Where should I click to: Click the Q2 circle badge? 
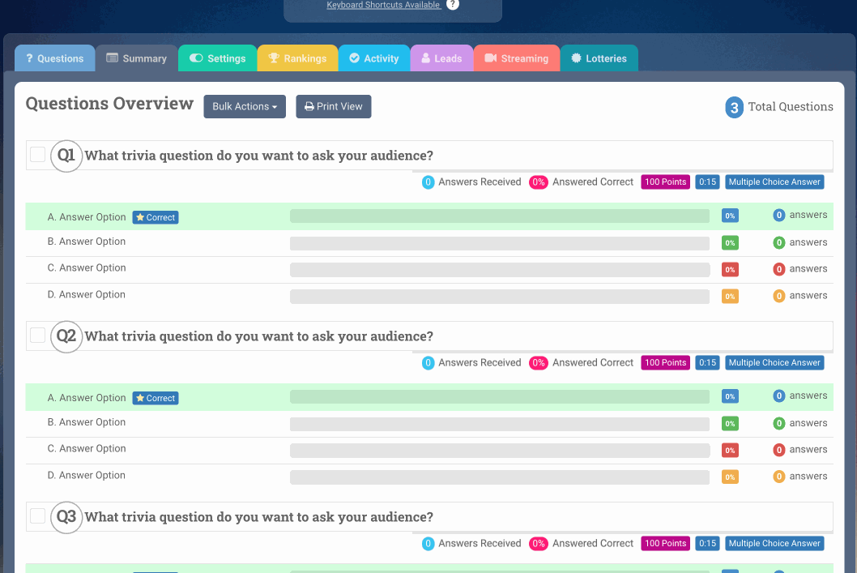[66, 336]
